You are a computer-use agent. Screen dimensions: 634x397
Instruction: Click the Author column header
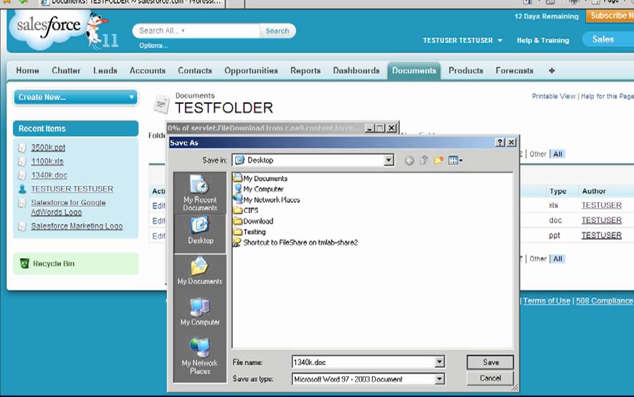593,192
